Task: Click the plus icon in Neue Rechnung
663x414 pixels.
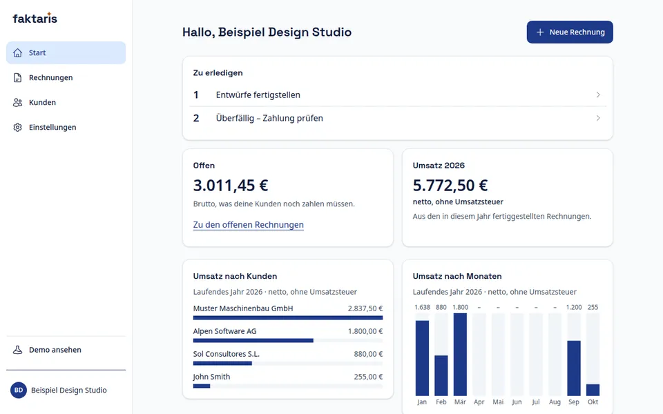Action: pos(540,32)
